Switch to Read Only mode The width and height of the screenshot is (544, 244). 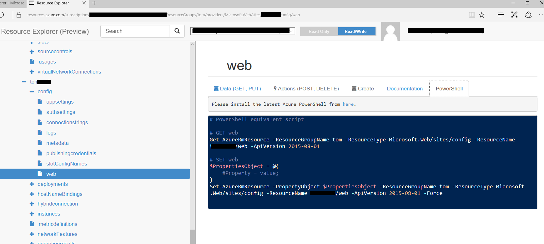(x=319, y=31)
